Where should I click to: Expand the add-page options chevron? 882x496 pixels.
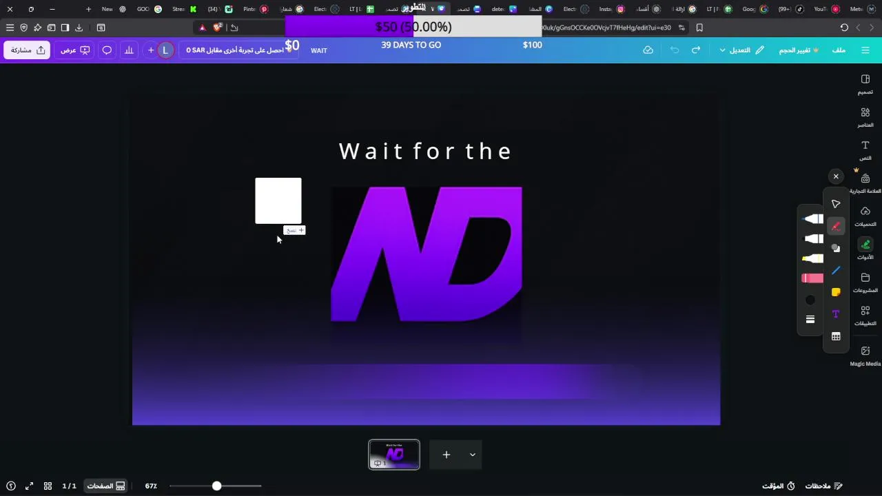(x=473, y=455)
